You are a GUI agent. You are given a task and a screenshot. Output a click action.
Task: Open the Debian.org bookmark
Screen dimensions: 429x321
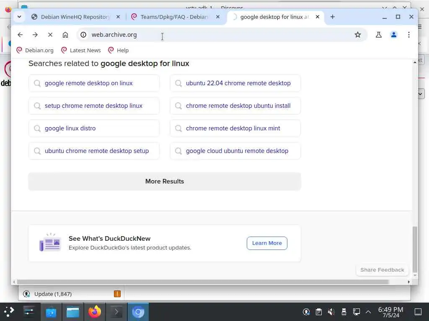click(35, 50)
